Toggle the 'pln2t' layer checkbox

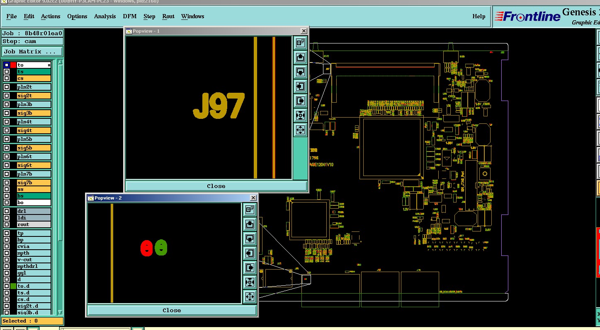click(7, 87)
